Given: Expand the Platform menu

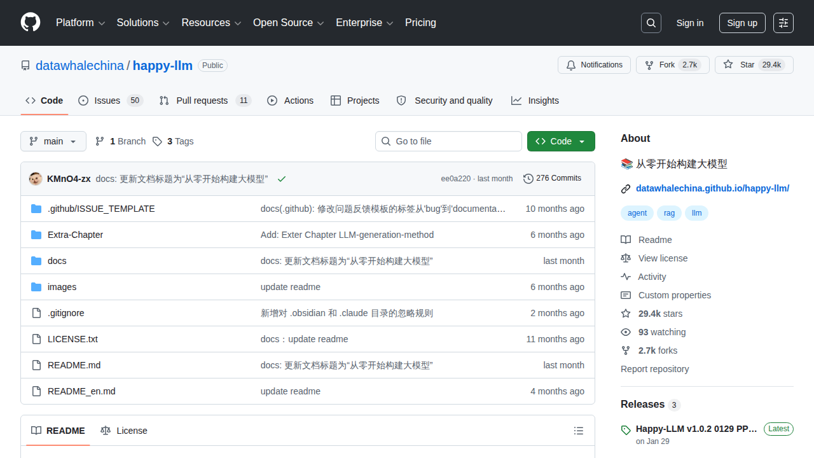Looking at the screenshot, I should point(80,23).
